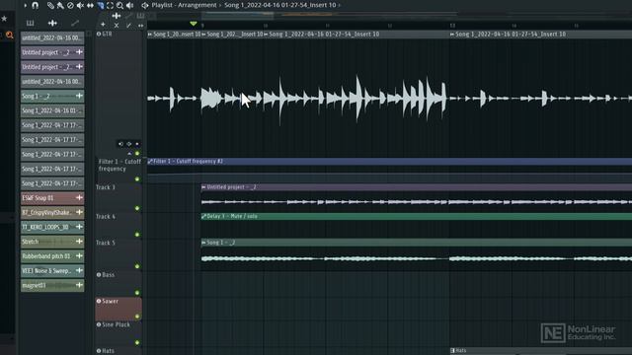
Task: Toggle mute light on Track 4
Action: (137, 235)
